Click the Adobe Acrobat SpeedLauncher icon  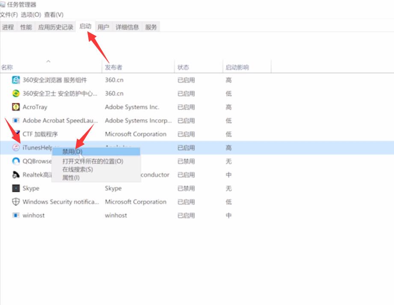16,121
